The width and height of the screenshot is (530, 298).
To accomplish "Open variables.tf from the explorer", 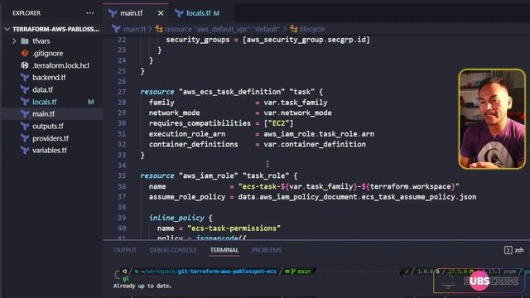I will tap(50, 151).
